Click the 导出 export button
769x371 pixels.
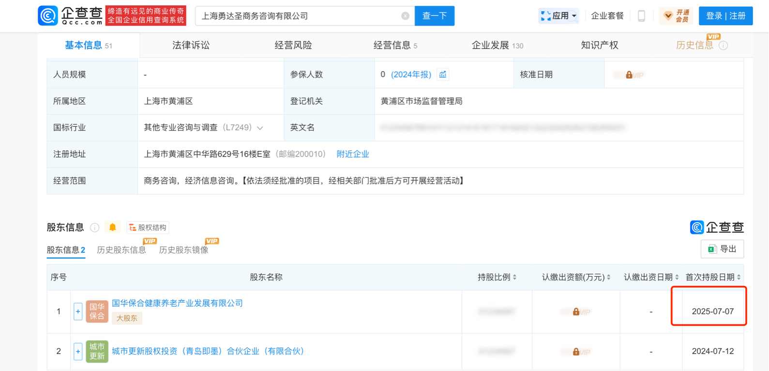(722, 249)
